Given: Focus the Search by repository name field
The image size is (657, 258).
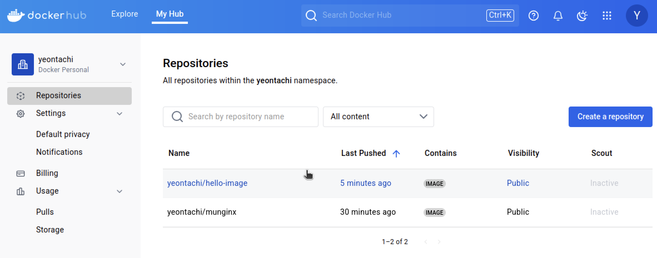Looking at the screenshot, I should [x=240, y=117].
